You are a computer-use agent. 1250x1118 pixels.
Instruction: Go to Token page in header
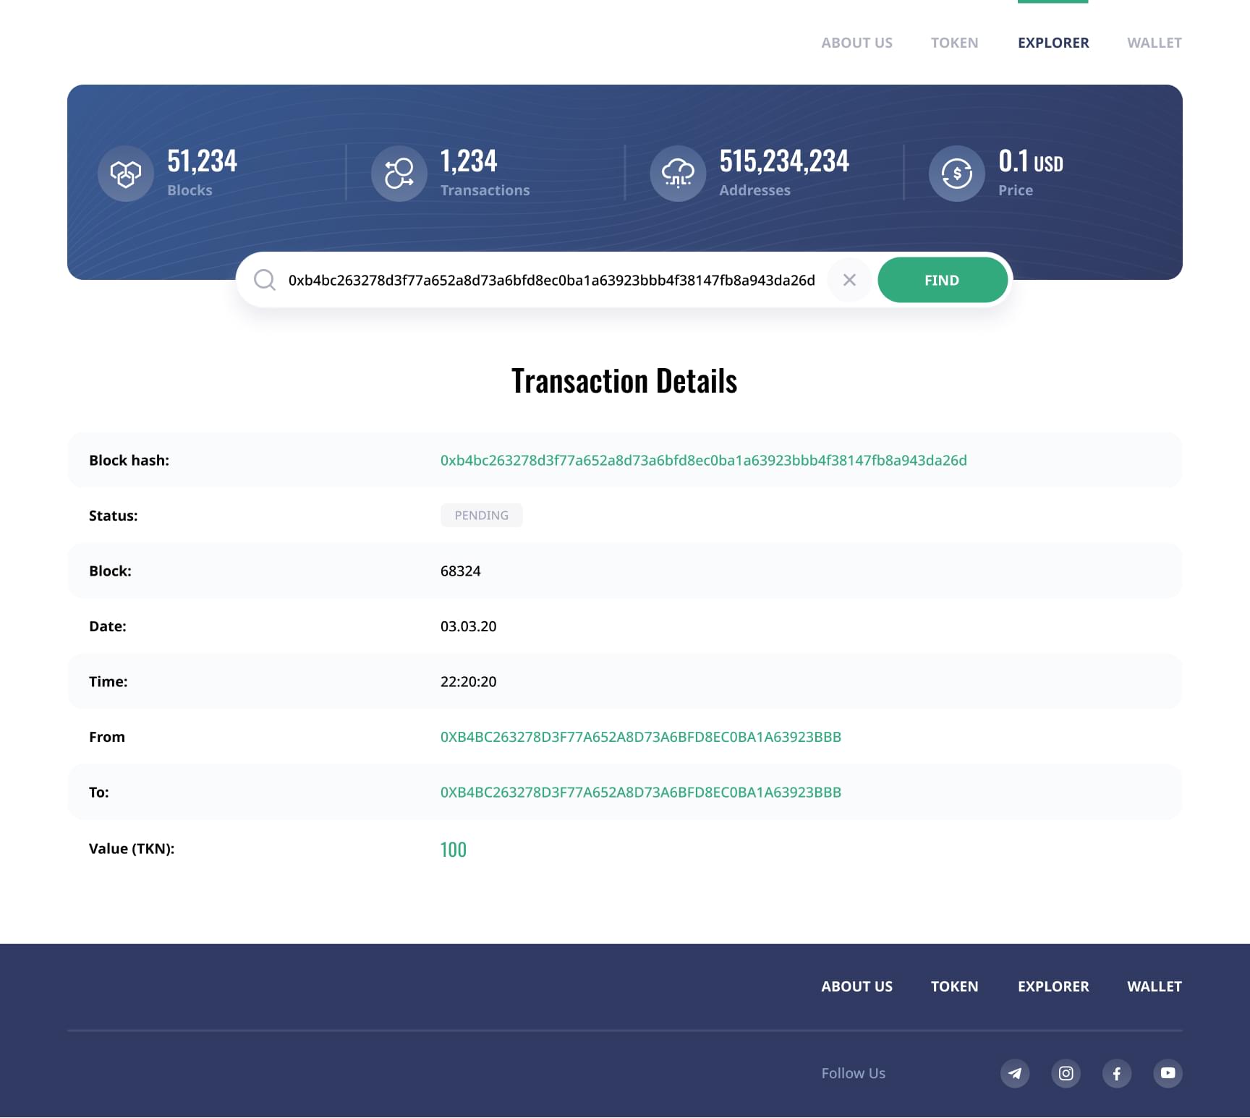(954, 43)
